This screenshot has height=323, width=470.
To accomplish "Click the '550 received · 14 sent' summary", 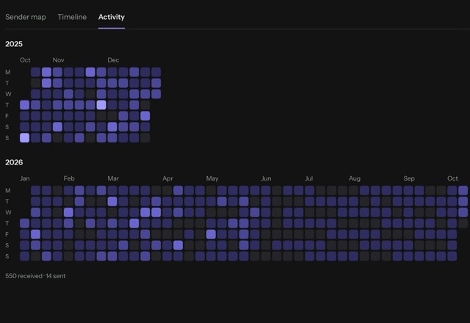I will [x=35, y=276].
